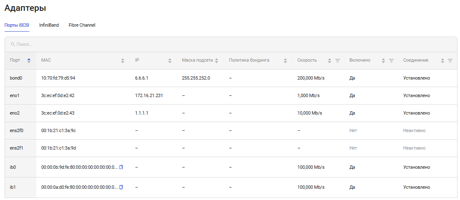Sort by Маска подсети arrows
460x200 pixels.
click(216, 60)
